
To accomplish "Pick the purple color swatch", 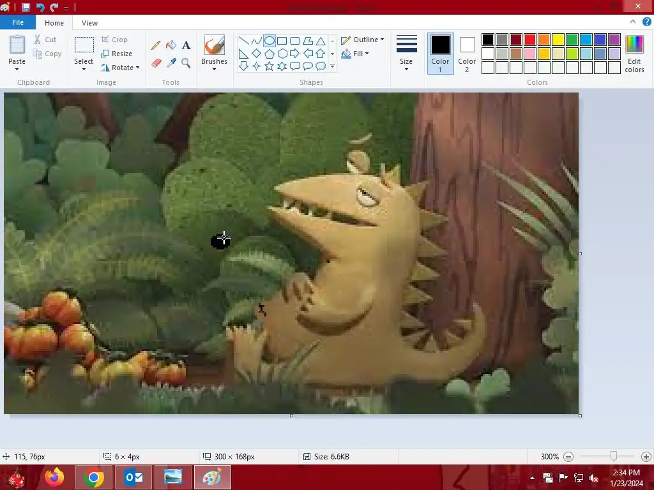I will pos(614,40).
